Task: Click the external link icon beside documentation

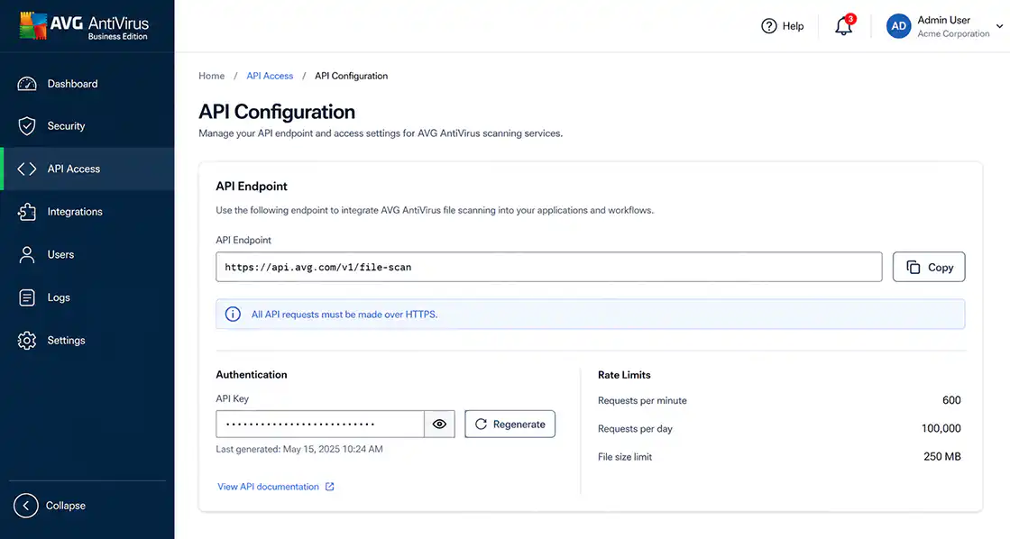Action: (330, 487)
